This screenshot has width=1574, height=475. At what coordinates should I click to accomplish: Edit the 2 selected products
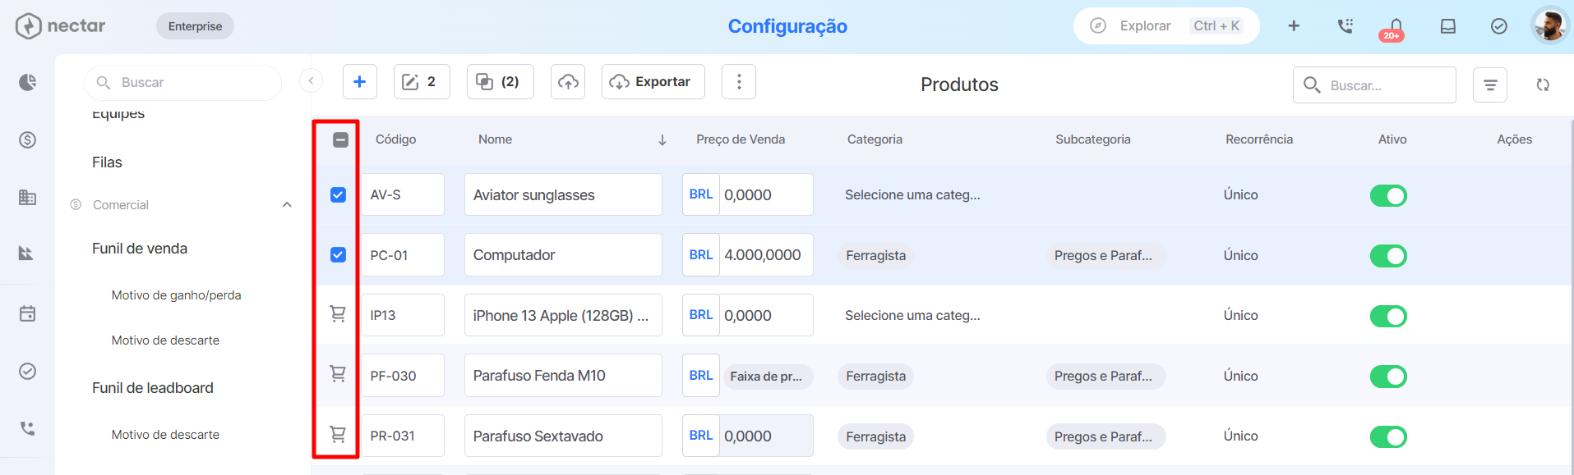422,81
